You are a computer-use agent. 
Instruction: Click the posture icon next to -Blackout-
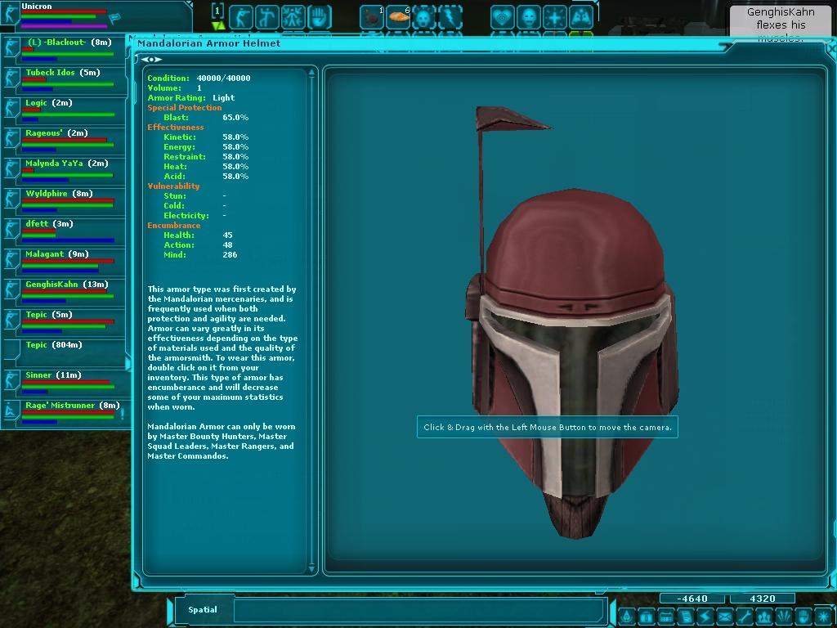pyautogui.click(x=11, y=47)
